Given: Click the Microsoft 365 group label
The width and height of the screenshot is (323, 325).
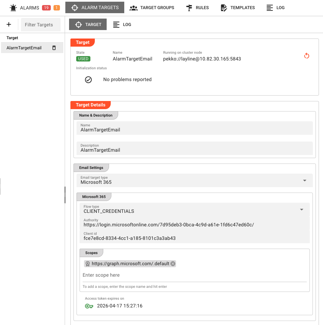Looking at the screenshot, I should (x=94, y=197).
